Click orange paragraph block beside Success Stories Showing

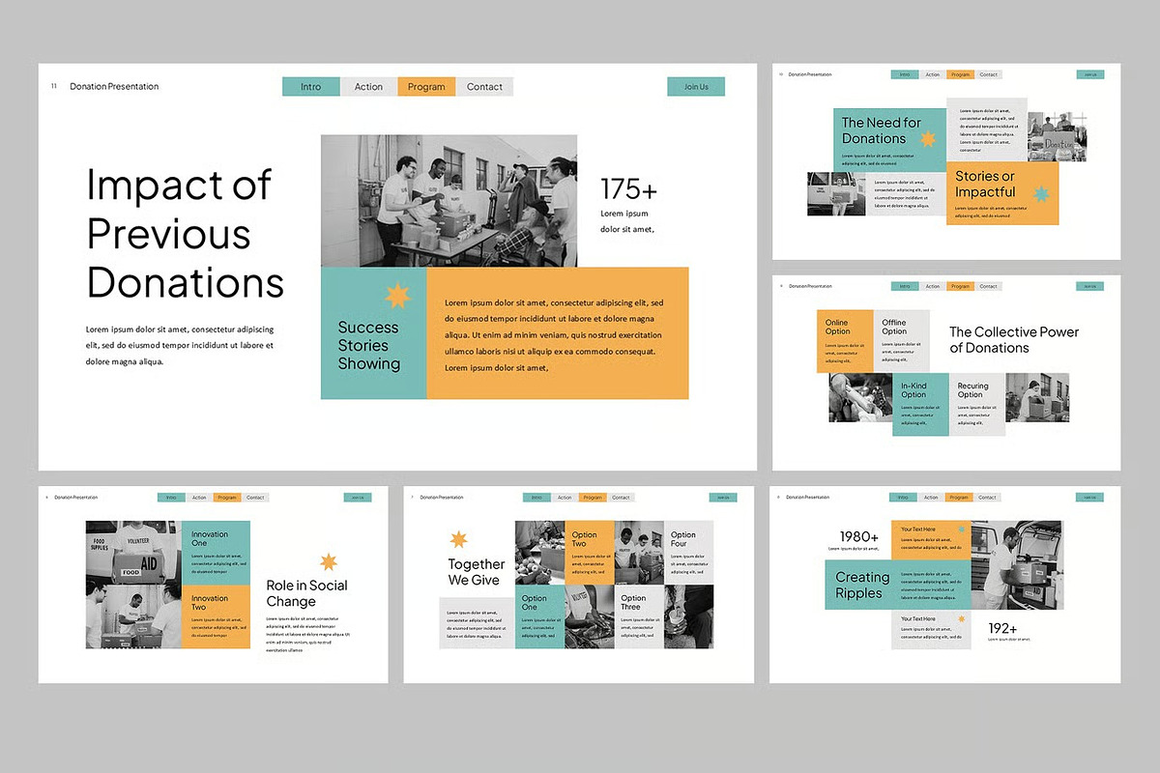pyautogui.click(x=558, y=333)
